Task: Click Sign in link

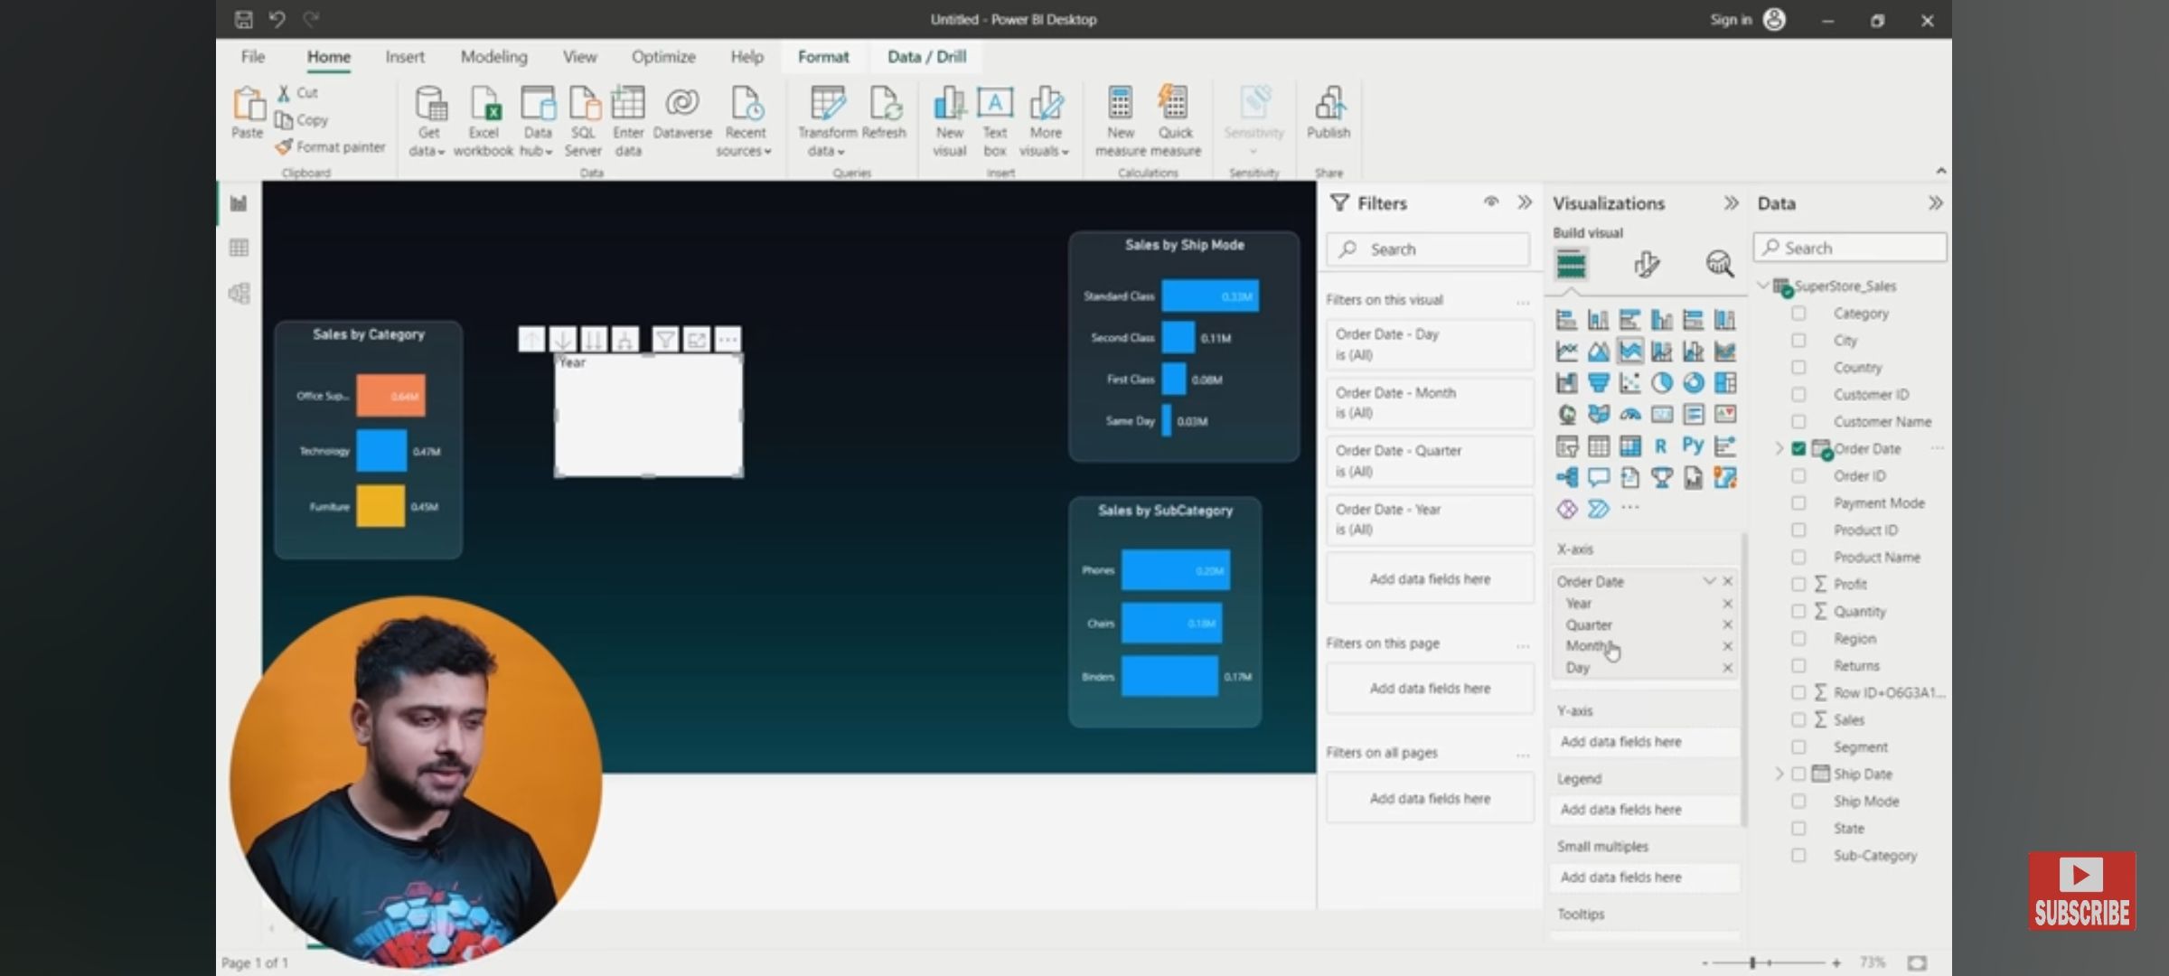Action: (1731, 20)
